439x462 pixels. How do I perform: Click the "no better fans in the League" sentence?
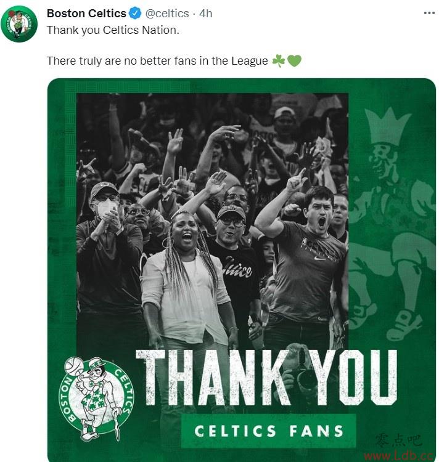pos(157,61)
